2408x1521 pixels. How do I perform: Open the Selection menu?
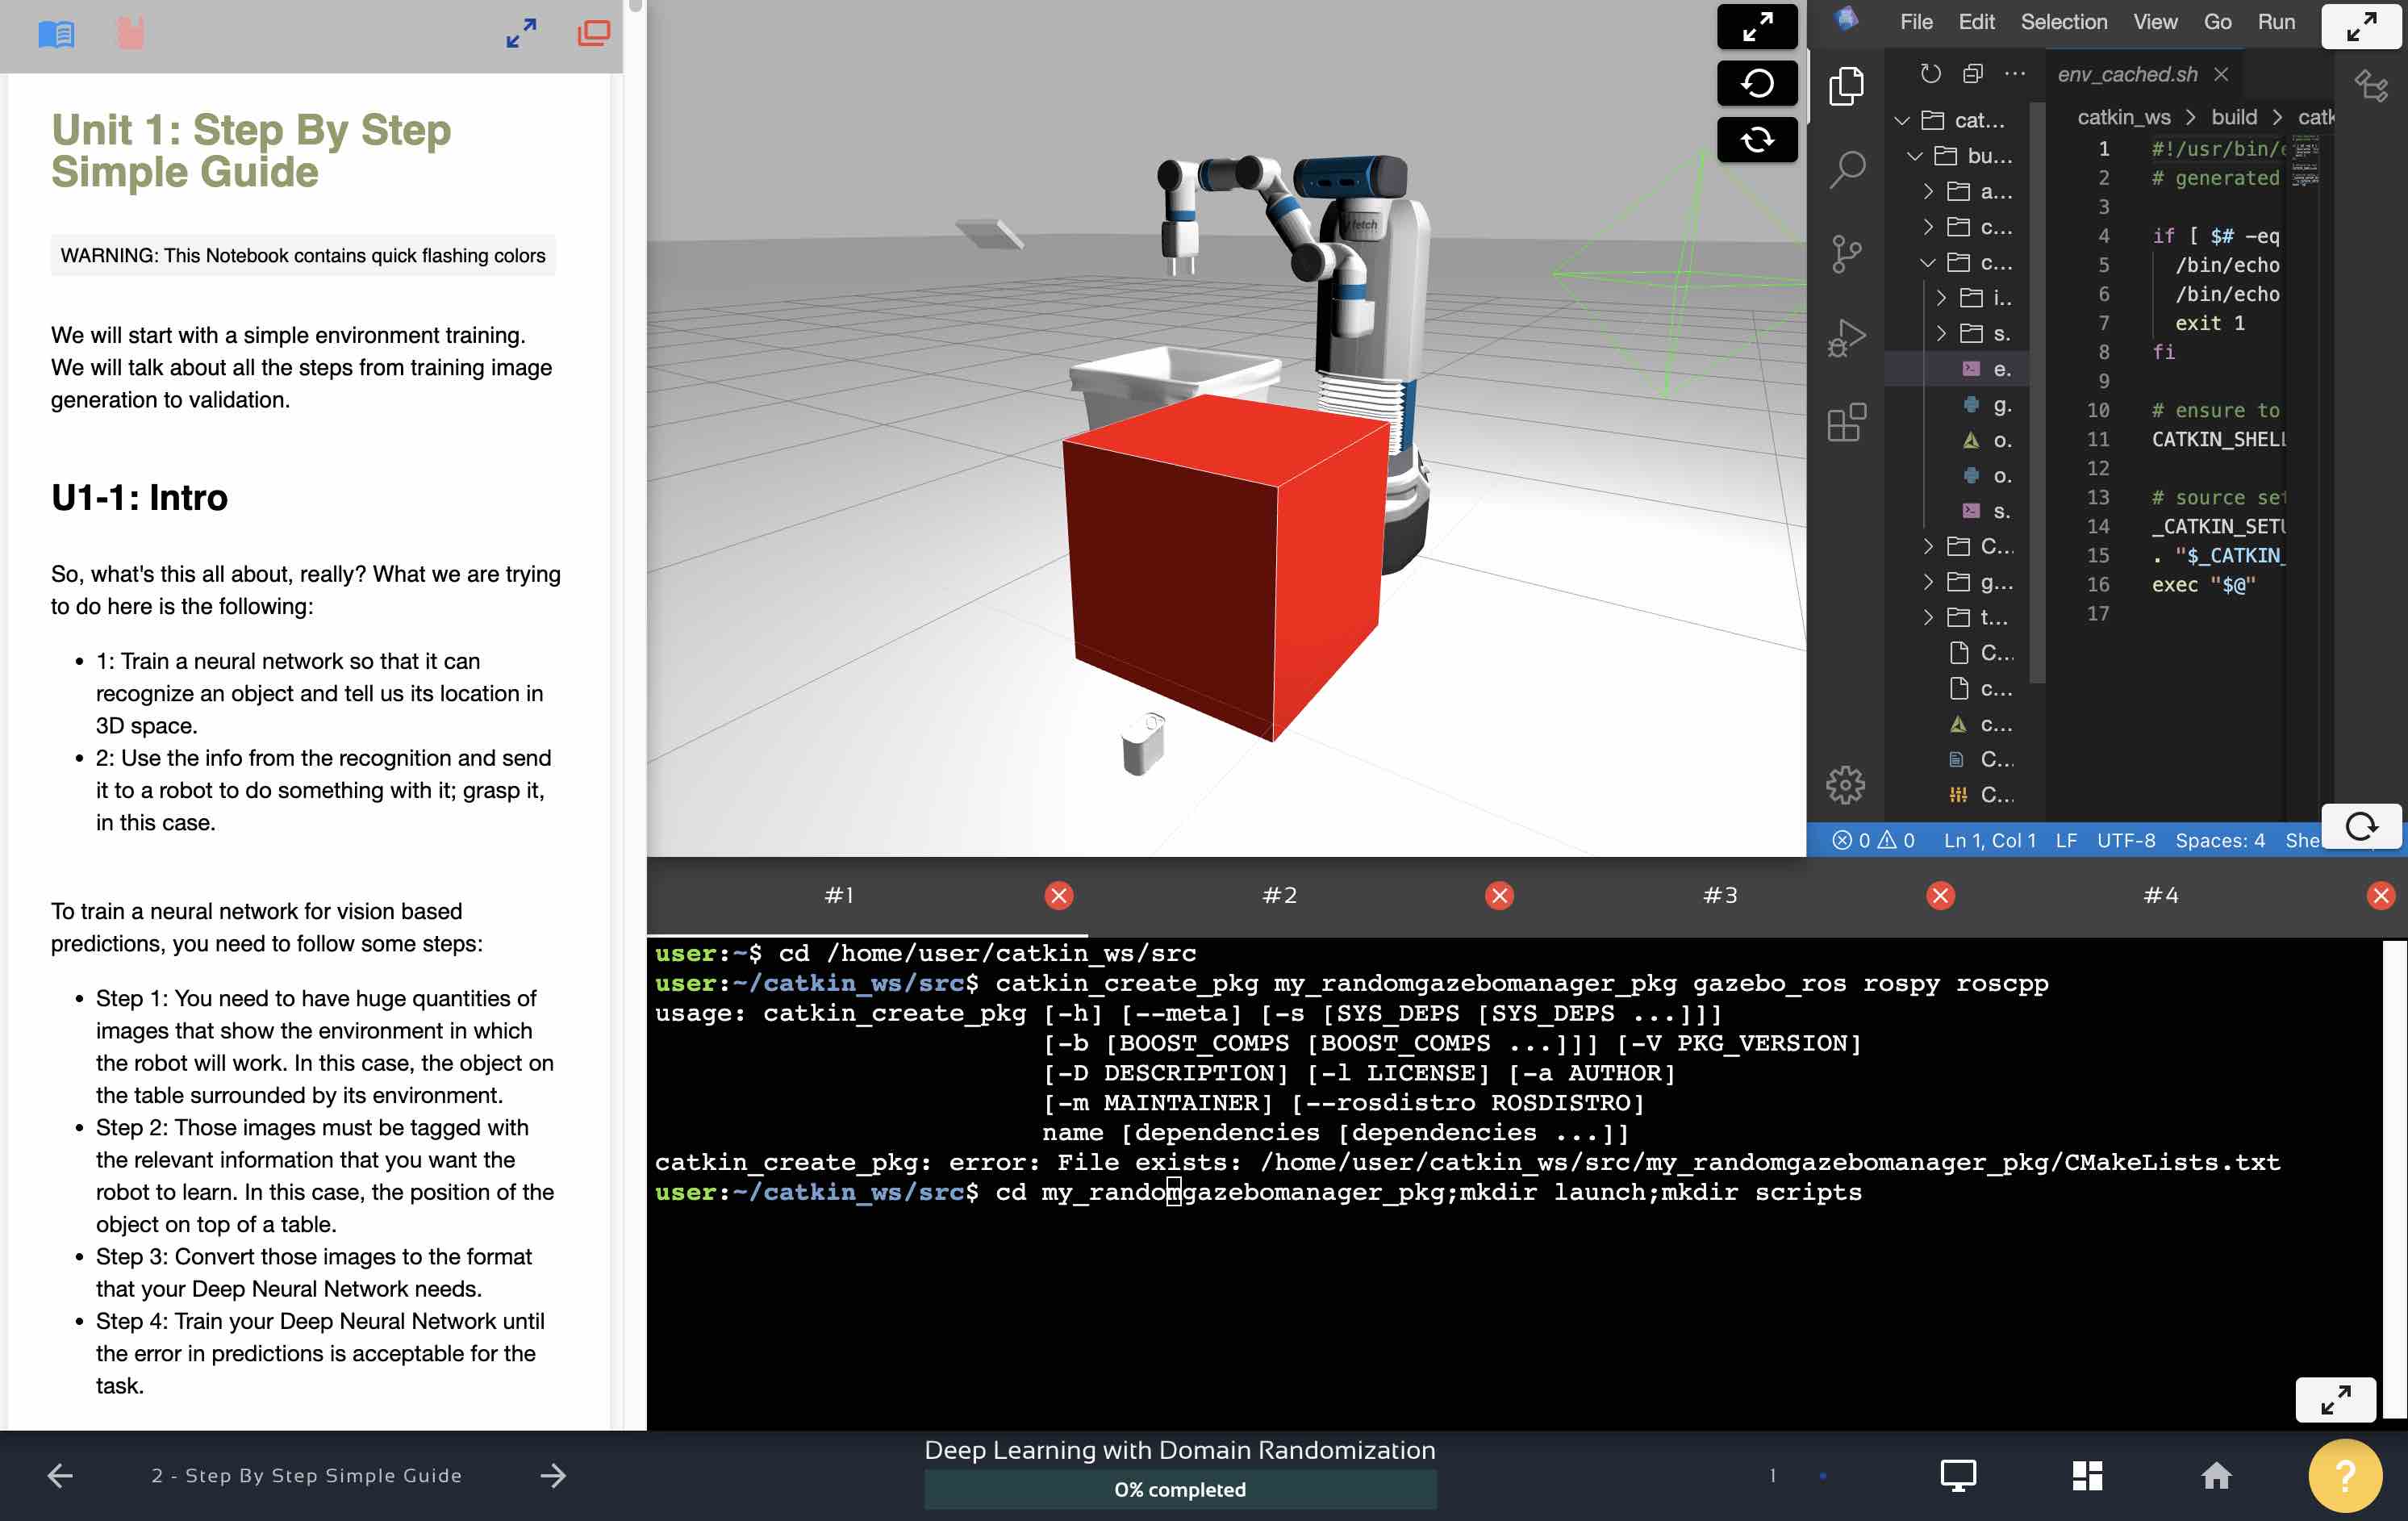tap(2063, 22)
